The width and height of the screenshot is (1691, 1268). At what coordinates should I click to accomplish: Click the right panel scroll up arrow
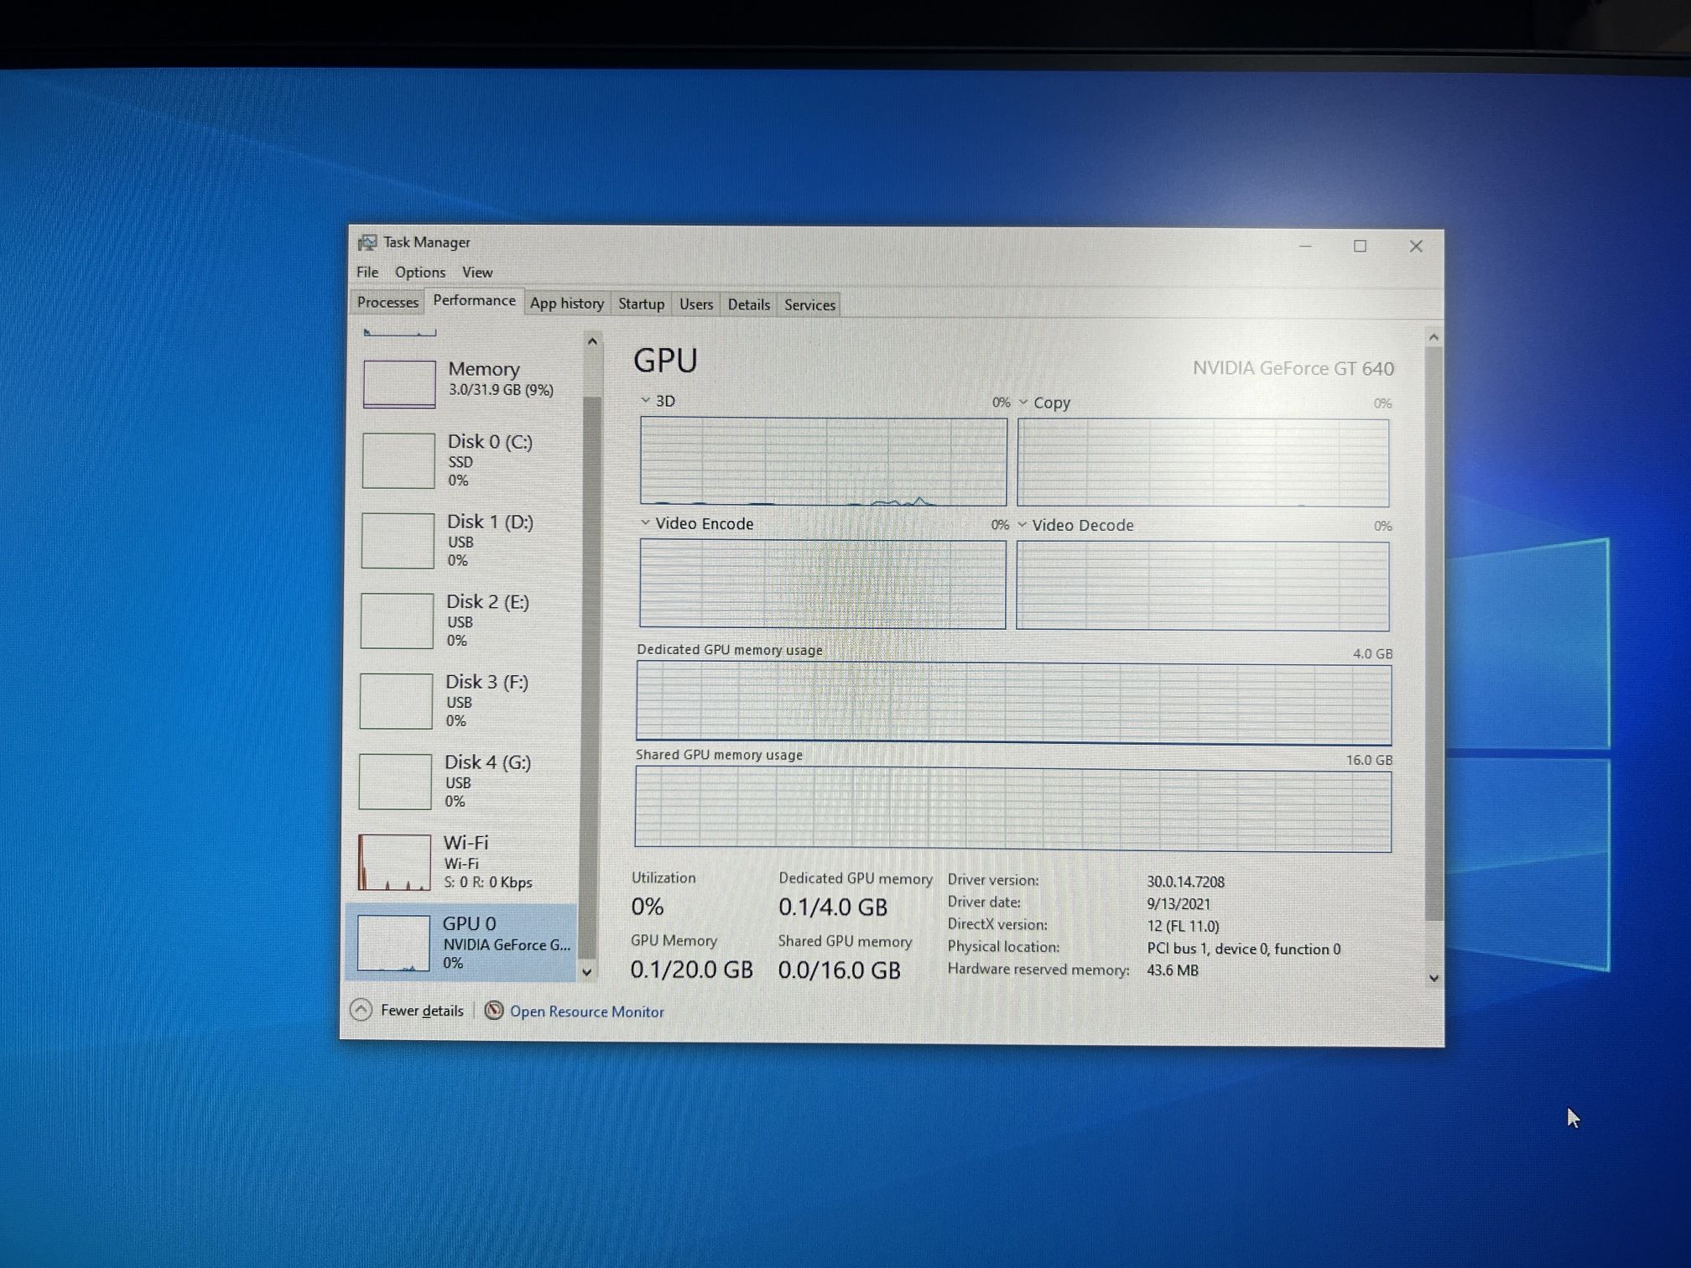click(1433, 337)
